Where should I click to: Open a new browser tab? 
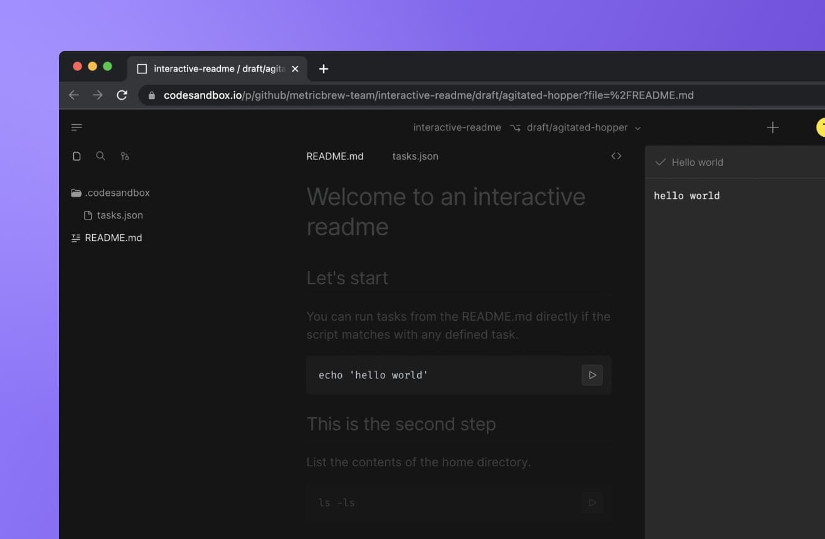[x=323, y=69]
